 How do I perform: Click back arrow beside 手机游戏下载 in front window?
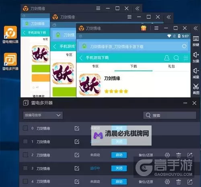[81, 58]
